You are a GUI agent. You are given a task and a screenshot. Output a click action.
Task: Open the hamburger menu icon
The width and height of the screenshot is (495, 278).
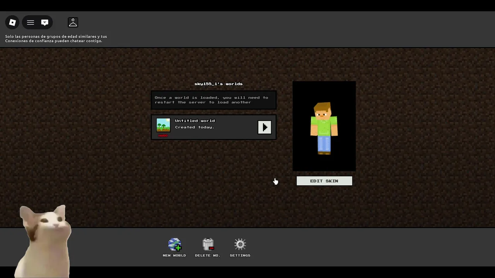pos(31,22)
